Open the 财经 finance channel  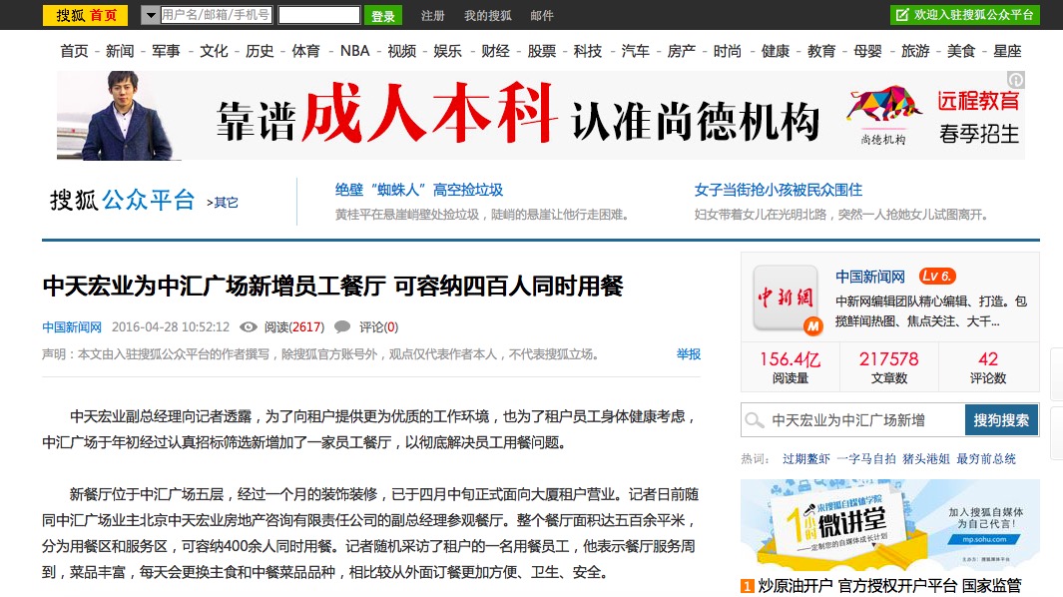(x=495, y=51)
